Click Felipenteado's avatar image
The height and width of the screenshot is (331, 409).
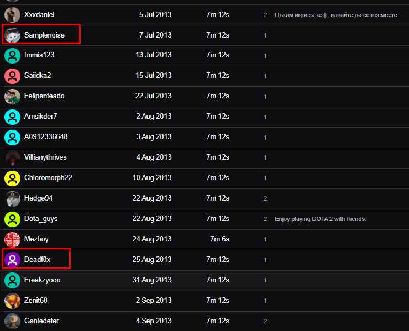(12, 96)
